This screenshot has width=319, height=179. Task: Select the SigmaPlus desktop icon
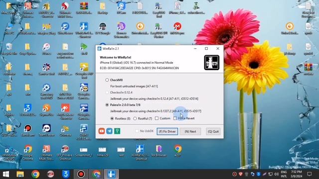click(46, 110)
